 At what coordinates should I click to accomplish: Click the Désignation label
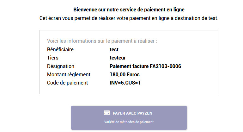click(x=61, y=66)
